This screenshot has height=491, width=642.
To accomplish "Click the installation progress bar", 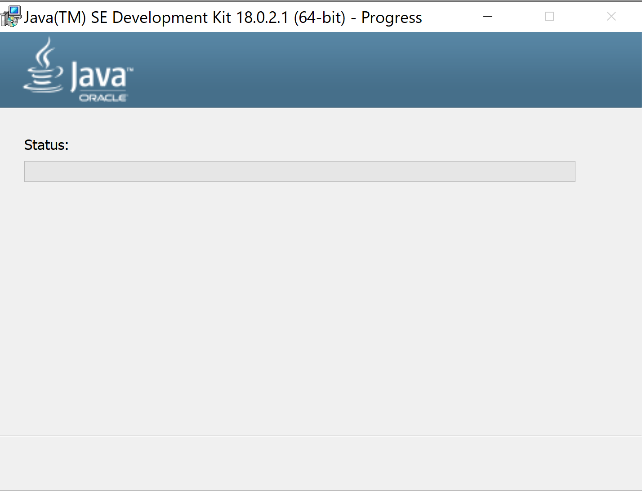I will 300,171.
